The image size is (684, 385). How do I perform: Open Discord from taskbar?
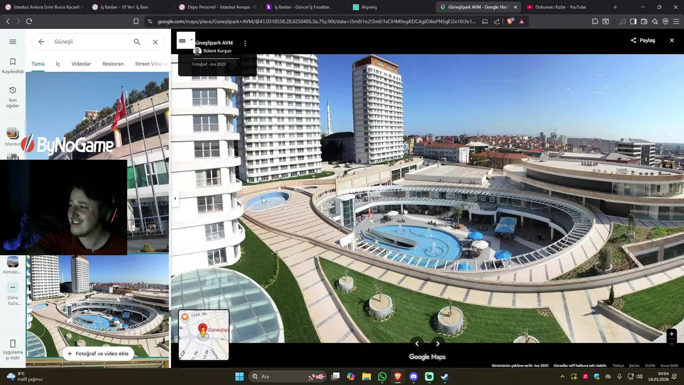click(413, 376)
